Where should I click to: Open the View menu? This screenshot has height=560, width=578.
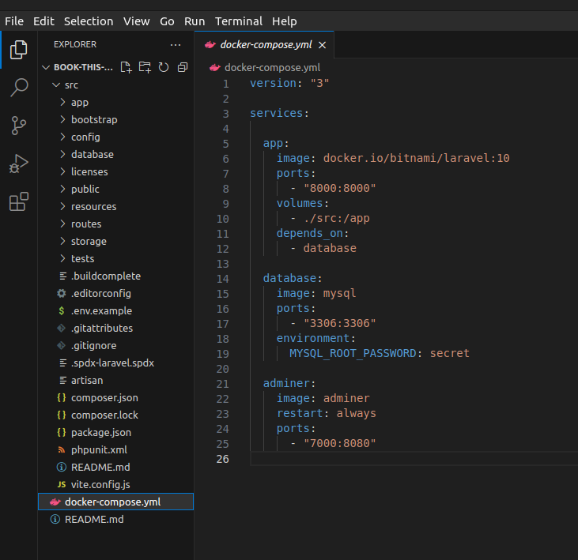click(x=136, y=21)
